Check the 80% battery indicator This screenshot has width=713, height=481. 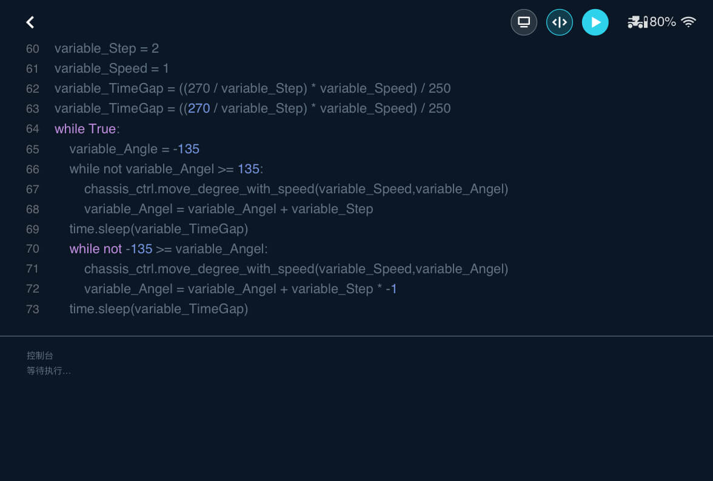(662, 22)
